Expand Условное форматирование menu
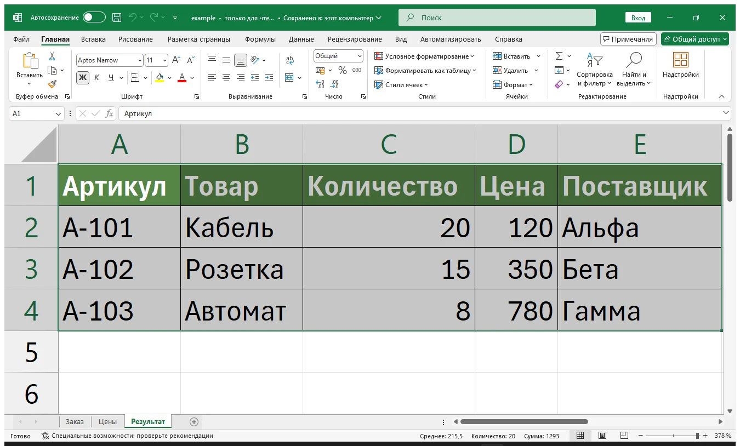 pyautogui.click(x=424, y=56)
